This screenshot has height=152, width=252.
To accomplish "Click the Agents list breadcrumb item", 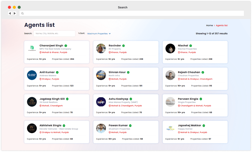I will [x=222, y=26].
